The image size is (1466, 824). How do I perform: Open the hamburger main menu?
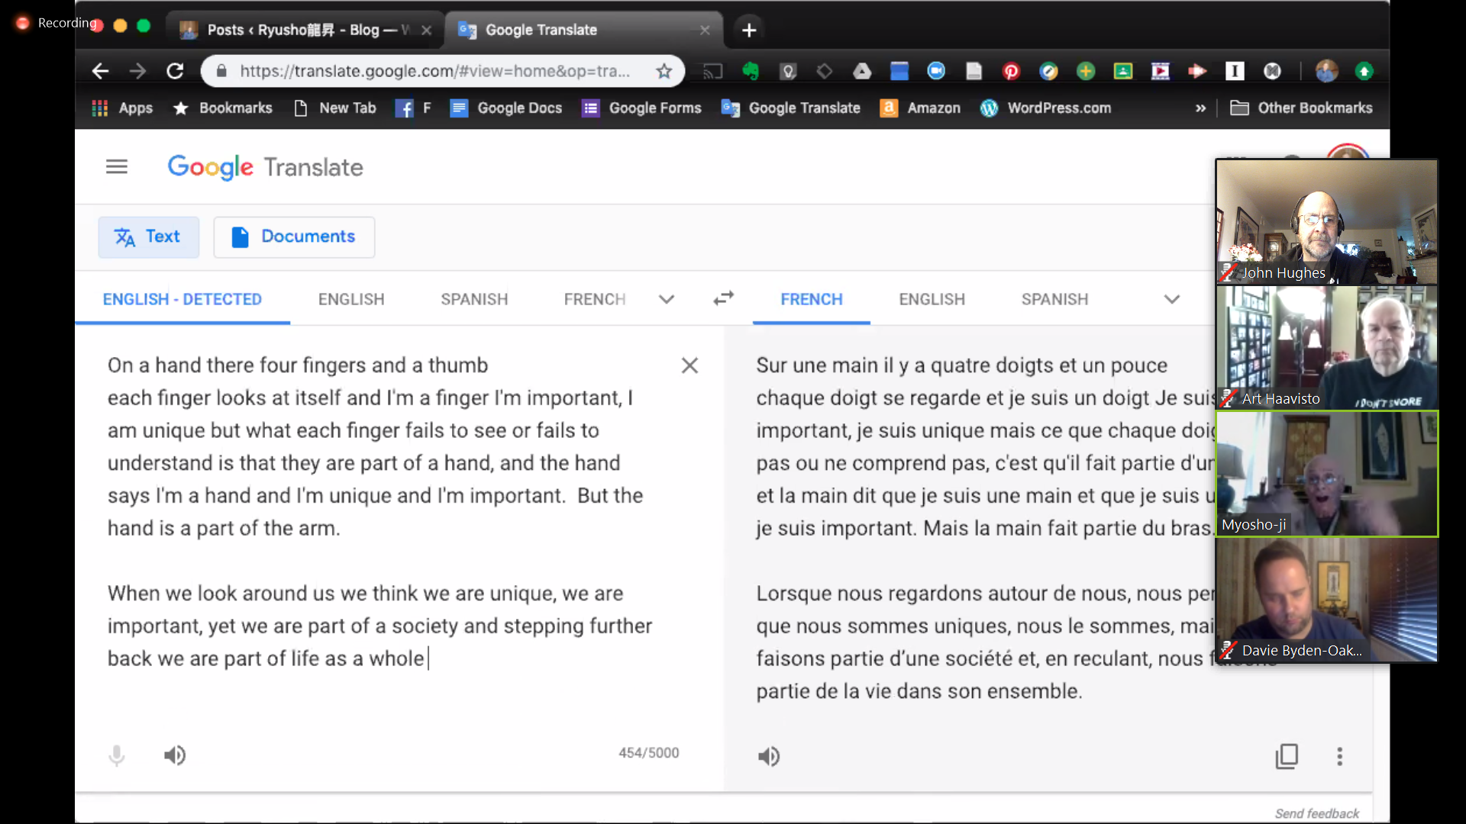click(x=116, y=166)
